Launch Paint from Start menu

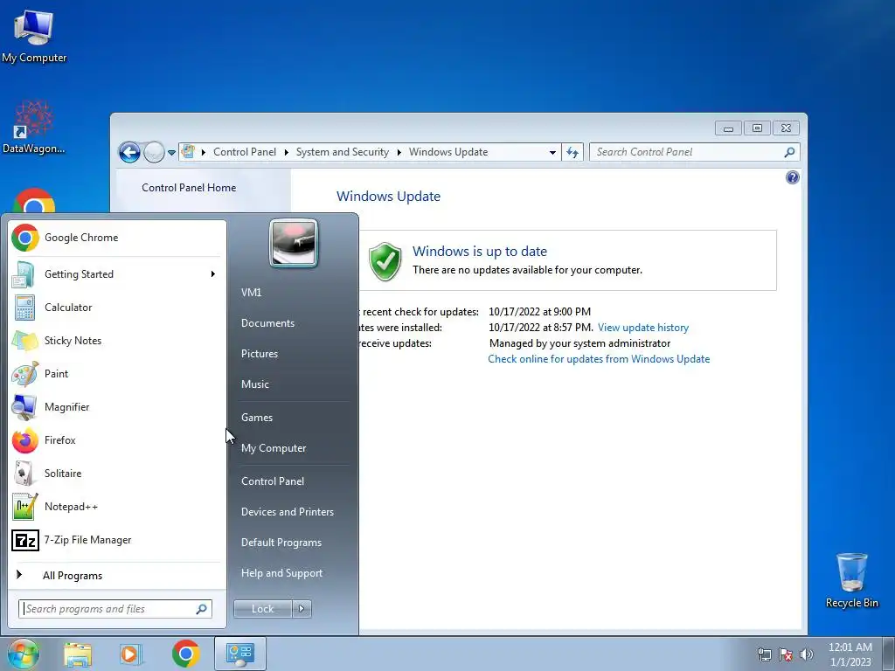click(117, 374)
